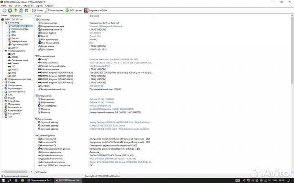Open the Вид menu
This screenshot has height=183, width=294.
tap(11, 6)
